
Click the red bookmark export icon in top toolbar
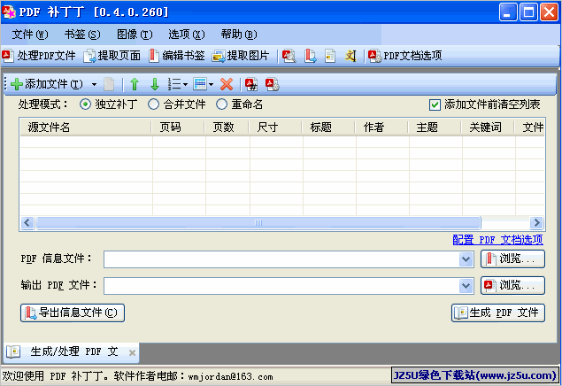[310, 56]
